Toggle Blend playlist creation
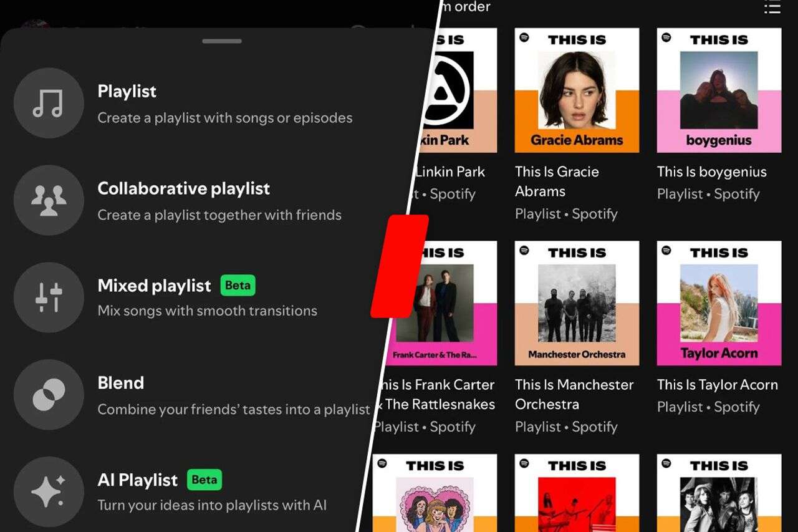Viewport: 798px width, 532px height. 121,382
